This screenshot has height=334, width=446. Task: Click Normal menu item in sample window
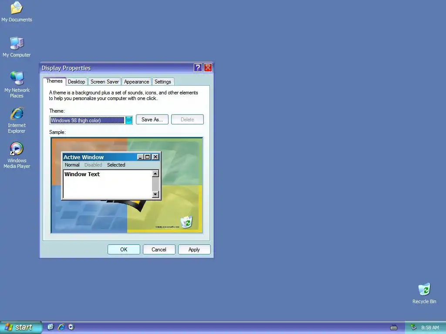(x=72, y=165)
